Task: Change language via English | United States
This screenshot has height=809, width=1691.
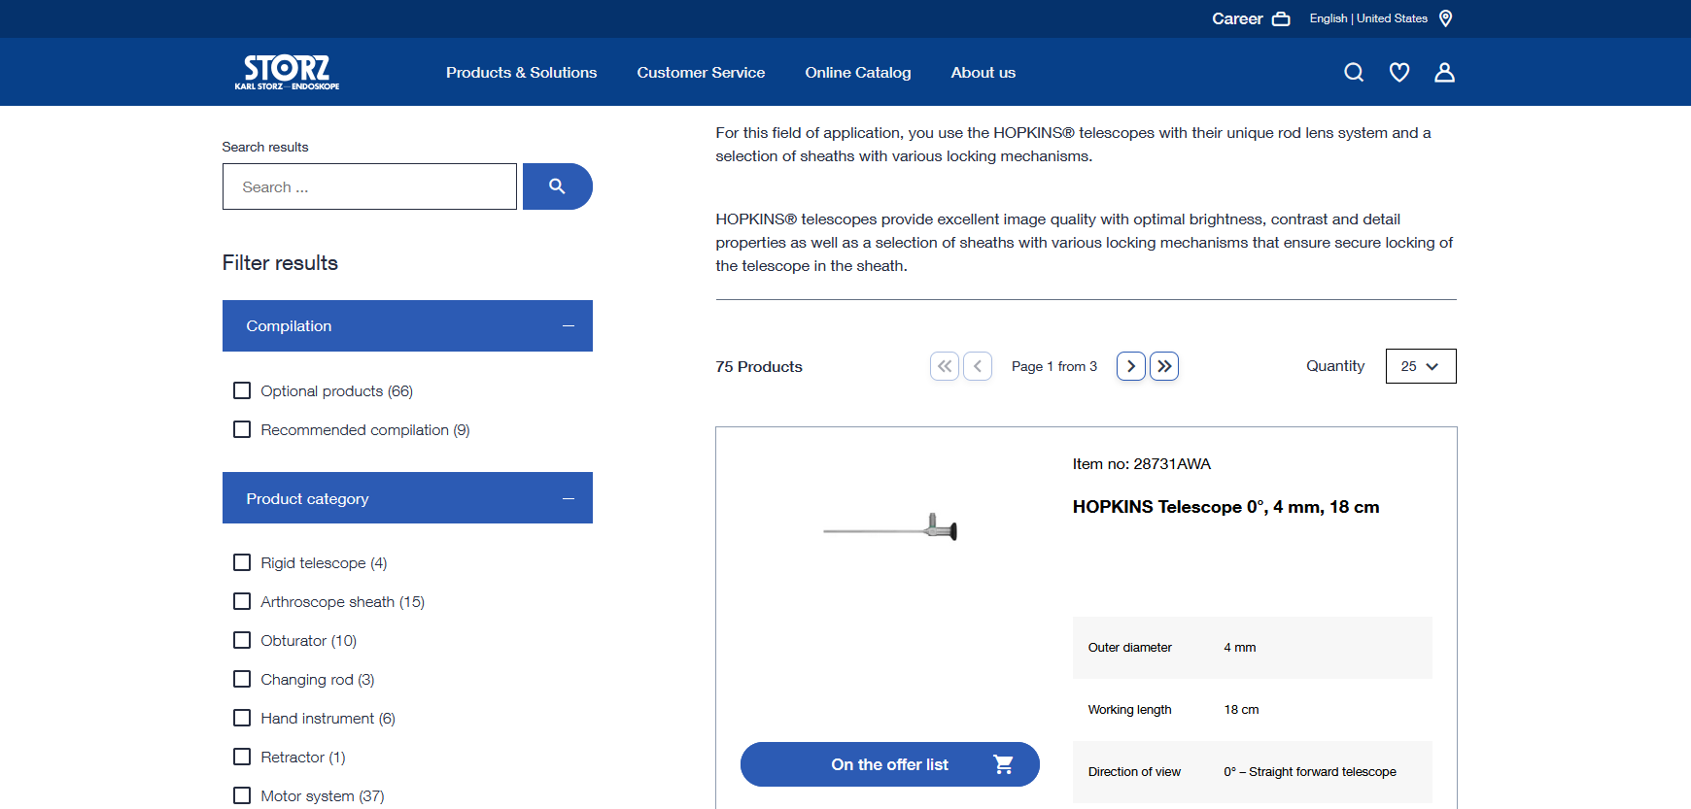Action: 1368,18
